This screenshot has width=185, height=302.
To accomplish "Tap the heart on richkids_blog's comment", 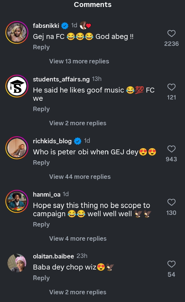I will tap(171, 149).
